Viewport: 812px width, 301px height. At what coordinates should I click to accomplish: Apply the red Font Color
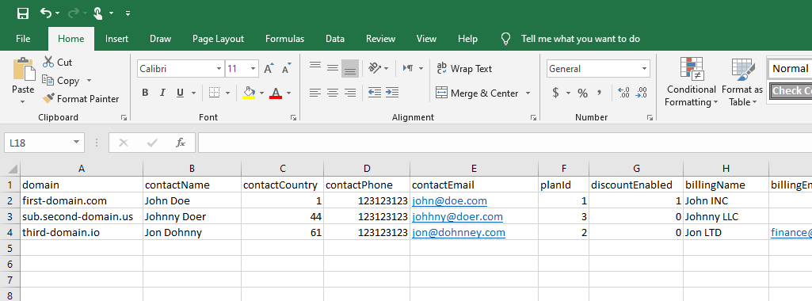click(x=276, y=93)
